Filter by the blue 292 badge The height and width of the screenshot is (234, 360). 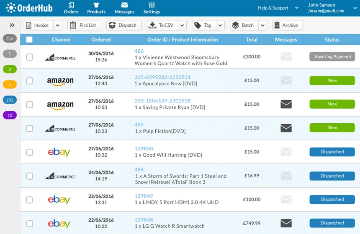tap(10, 100)
